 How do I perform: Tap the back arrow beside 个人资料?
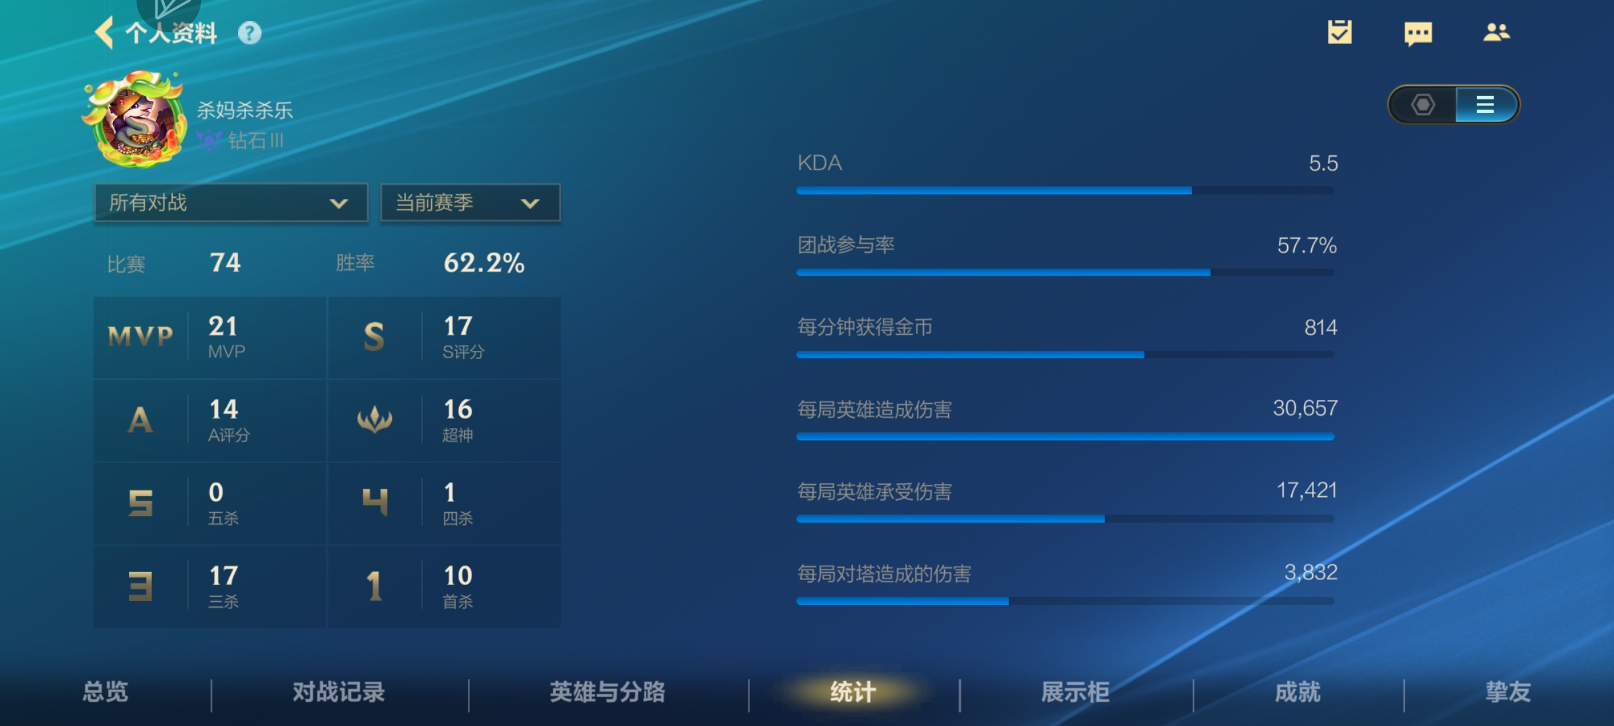click(x=104, y=32)
